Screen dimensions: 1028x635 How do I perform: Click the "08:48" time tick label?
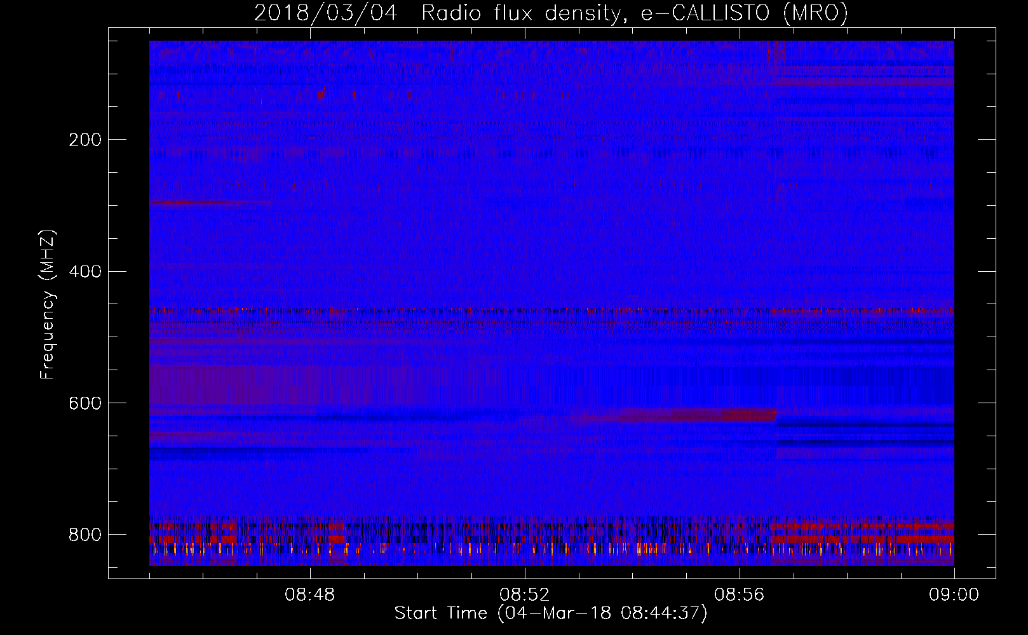[x=309, y=595]
